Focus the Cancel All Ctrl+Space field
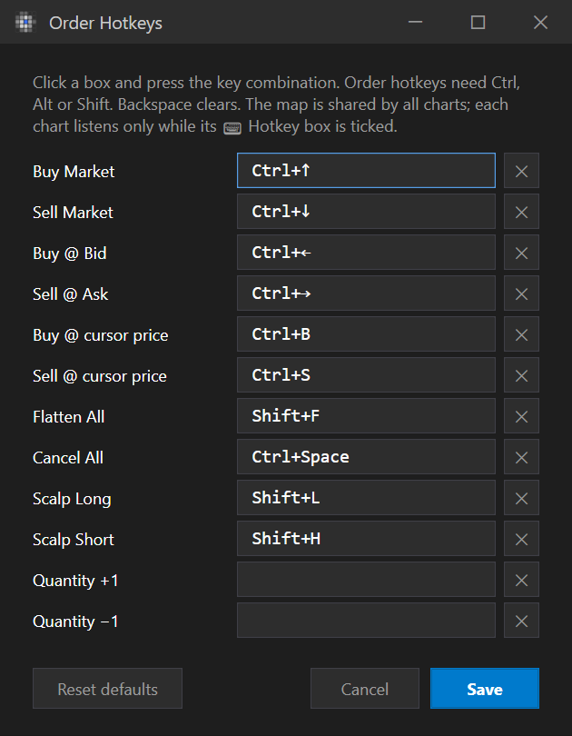The image size is (572, 736). tap(366, 456)
